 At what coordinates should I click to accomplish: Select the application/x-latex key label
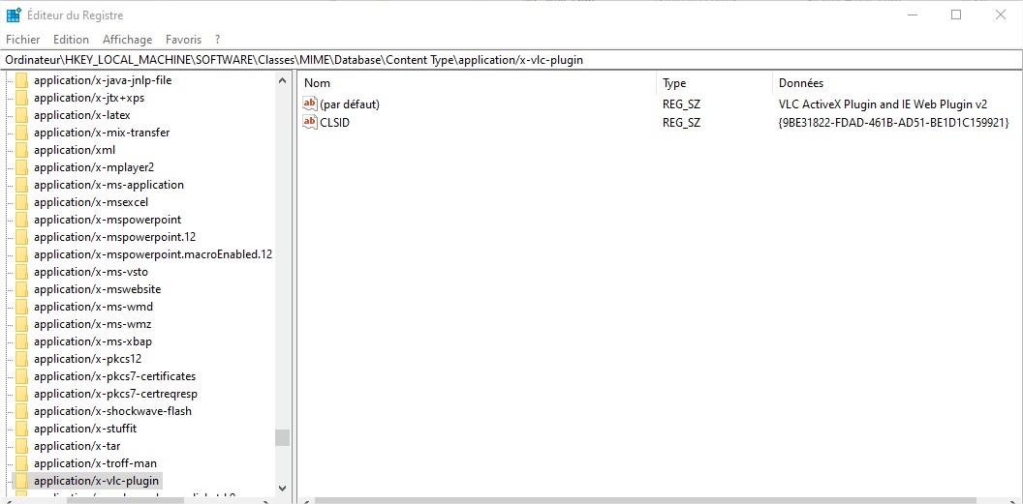(82, 115)
